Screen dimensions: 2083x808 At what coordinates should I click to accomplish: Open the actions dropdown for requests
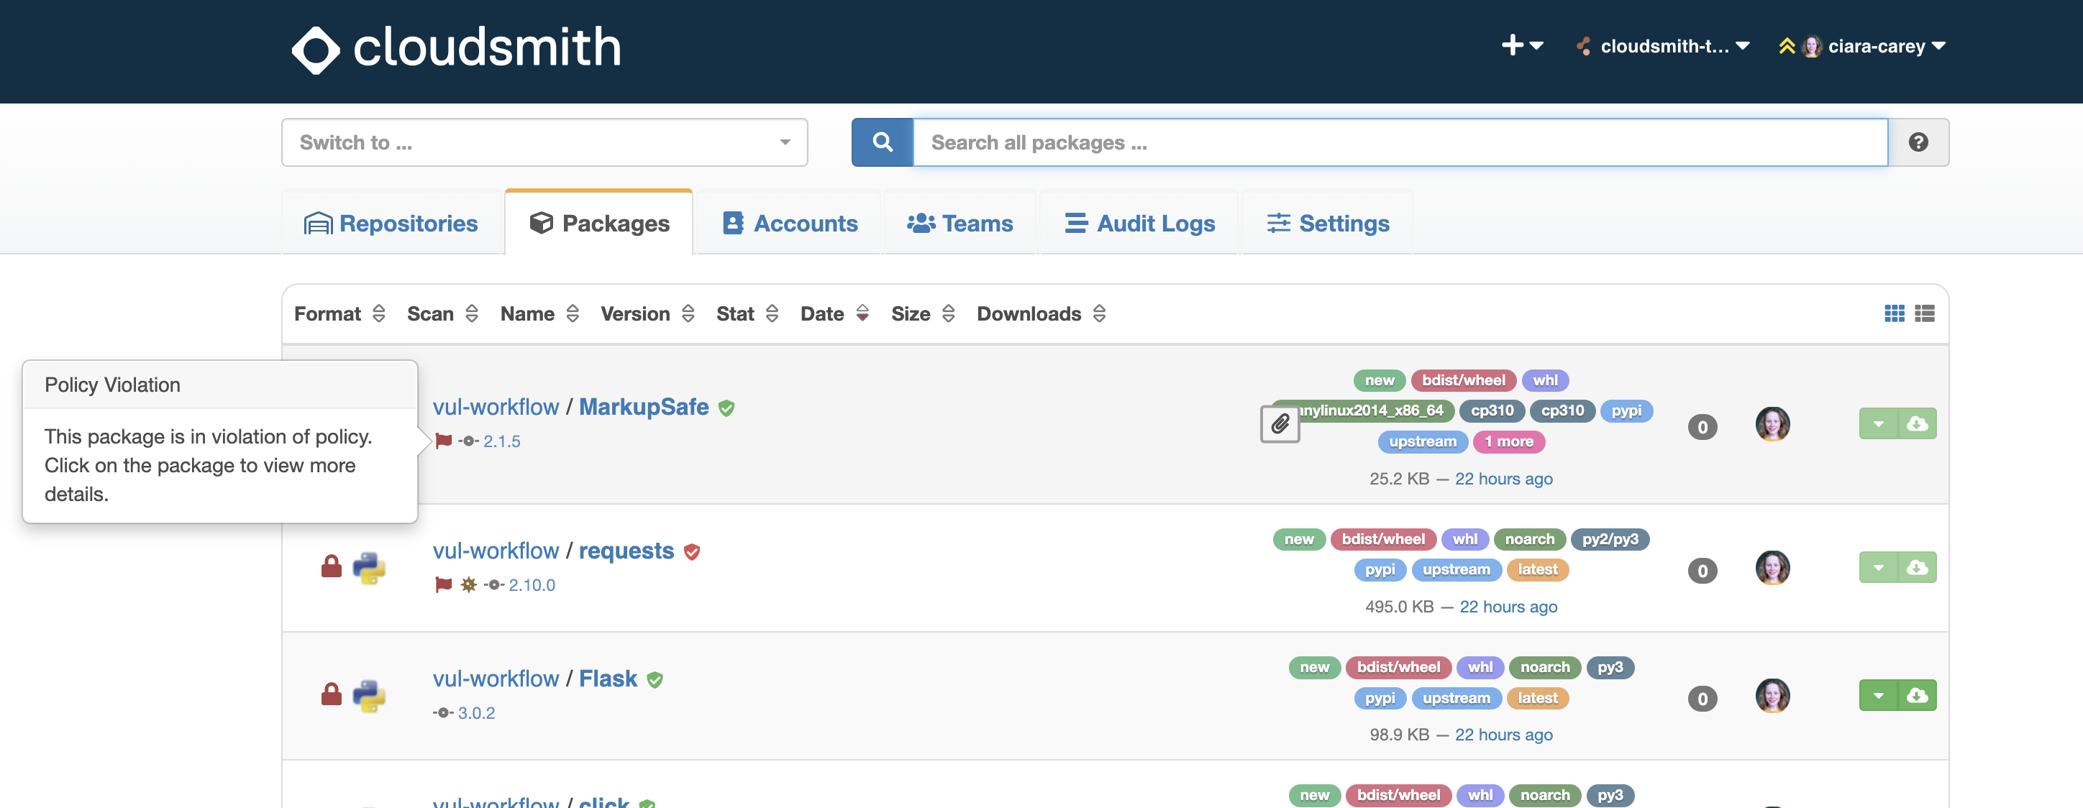click(1877, 567)
